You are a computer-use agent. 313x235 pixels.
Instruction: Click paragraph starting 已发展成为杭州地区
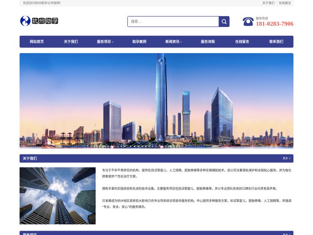click(x=197, y=204)
